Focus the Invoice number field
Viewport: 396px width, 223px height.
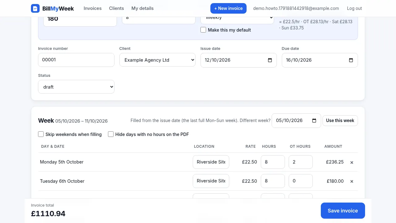pyautogui.click(x=76, y=60)
